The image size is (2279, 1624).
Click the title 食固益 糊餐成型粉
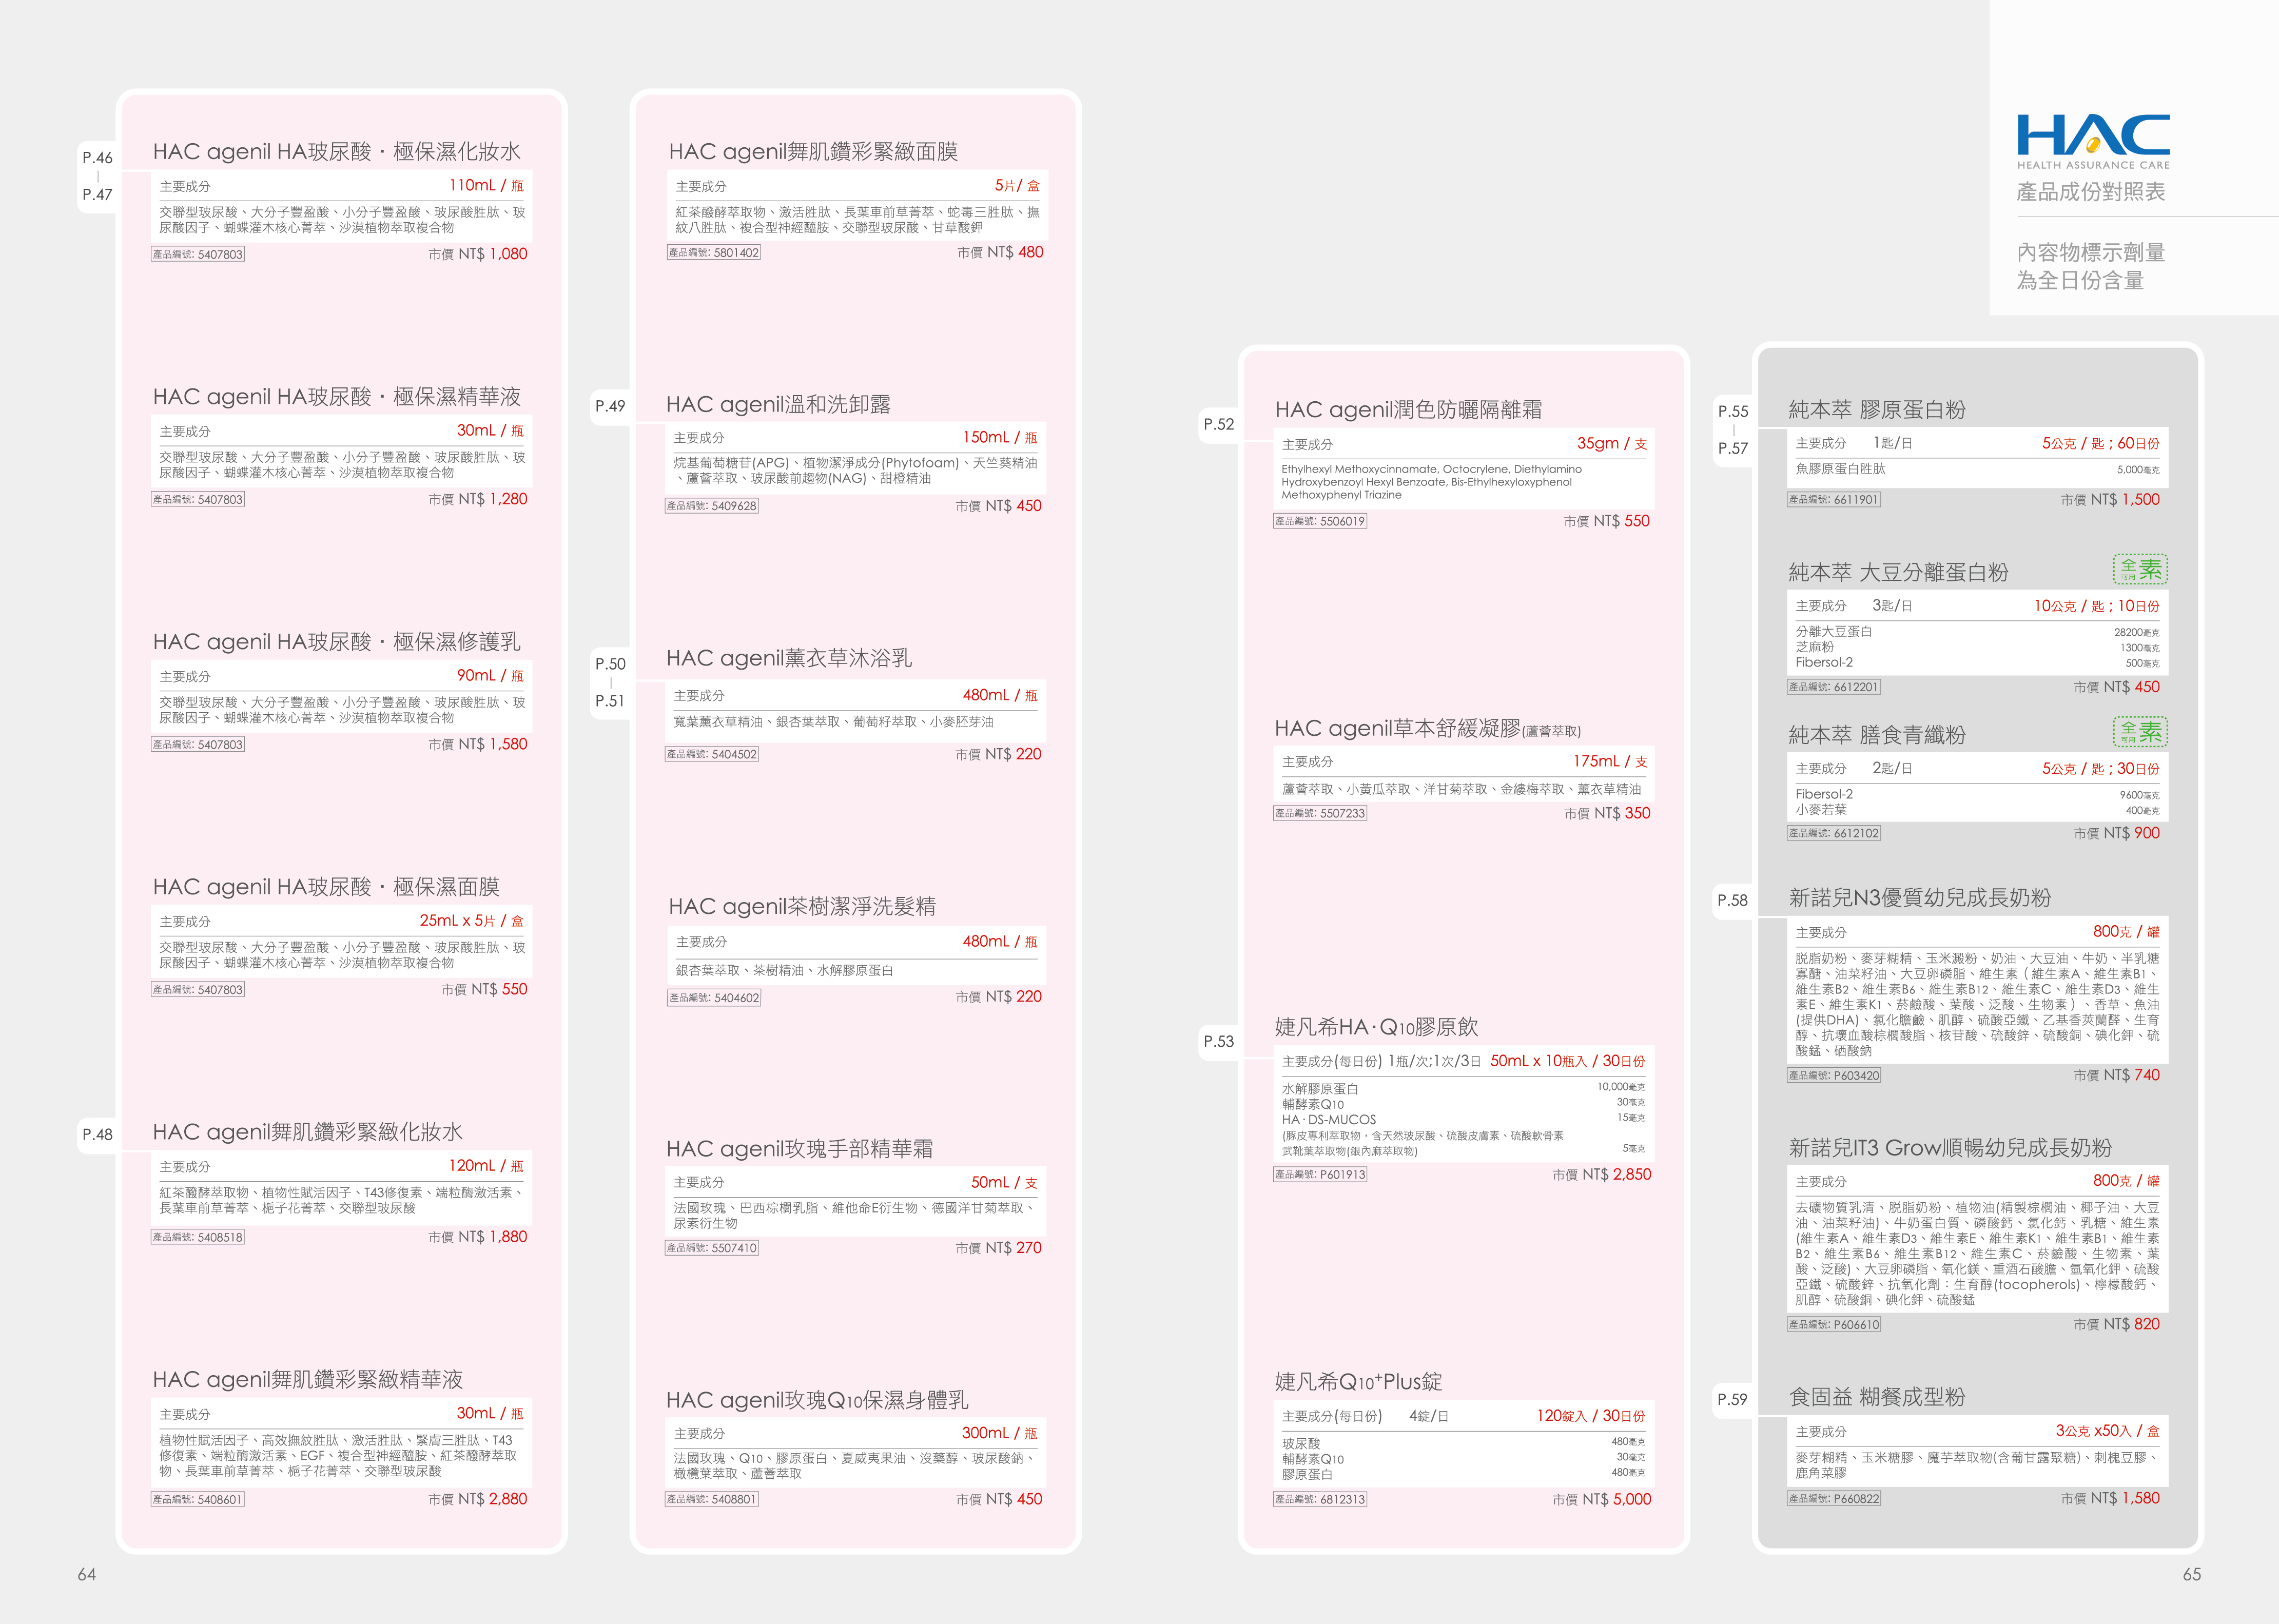(1877, 1397)
